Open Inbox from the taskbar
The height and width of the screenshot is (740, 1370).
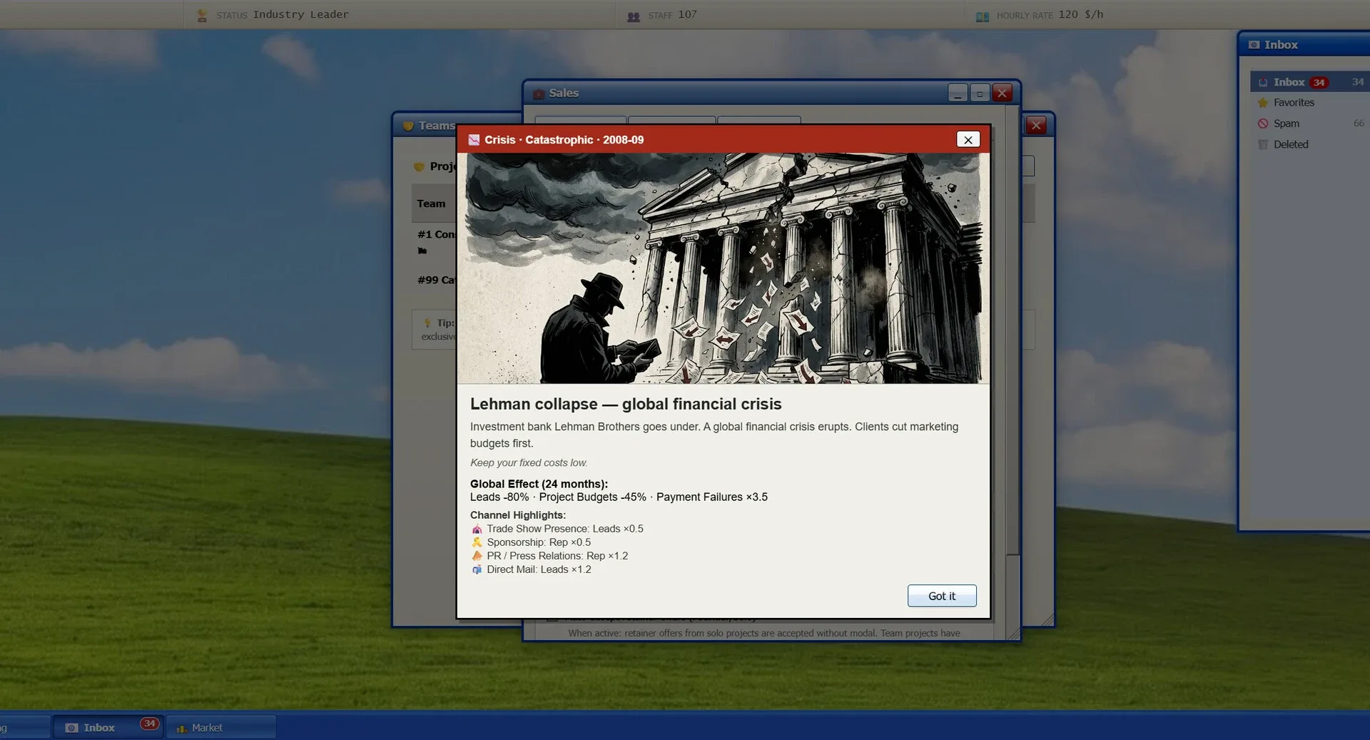click(108, 727)
